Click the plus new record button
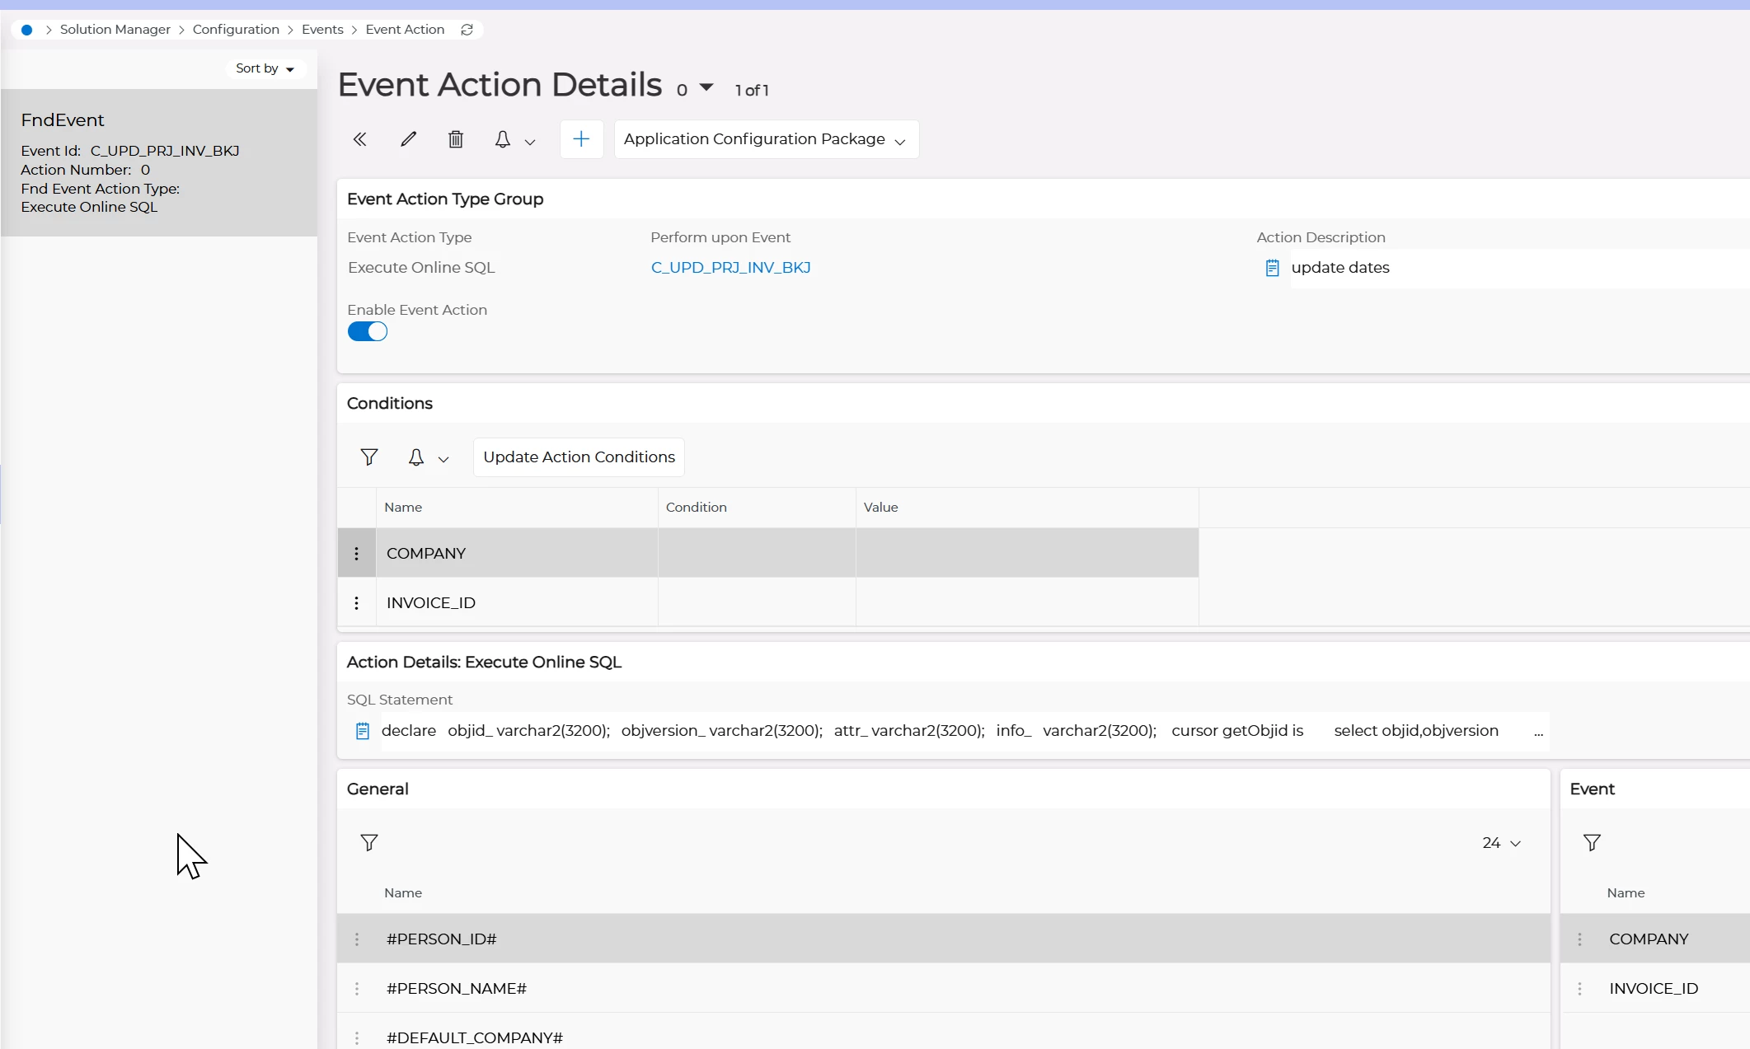Screen dimensions: 1750x1049 point(581,139)
